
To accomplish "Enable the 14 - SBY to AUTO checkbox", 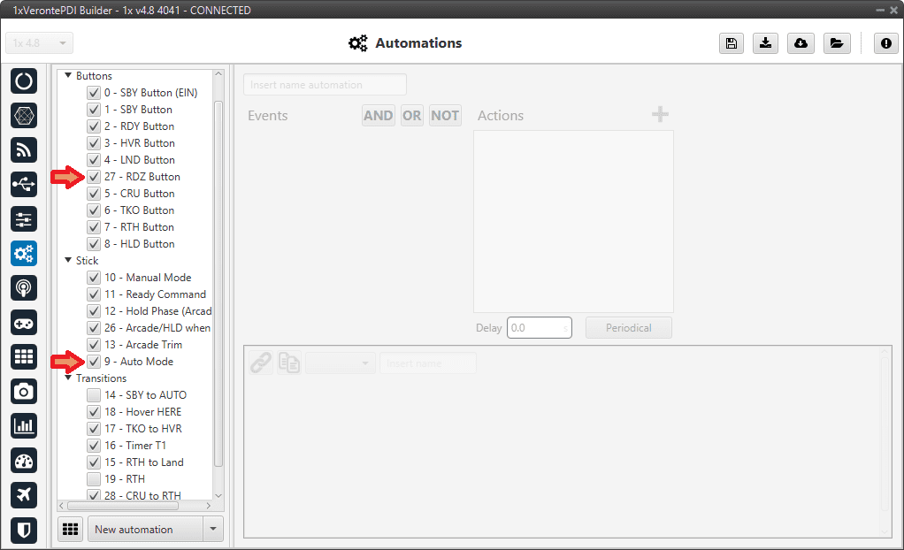I will tap(94, 395).
